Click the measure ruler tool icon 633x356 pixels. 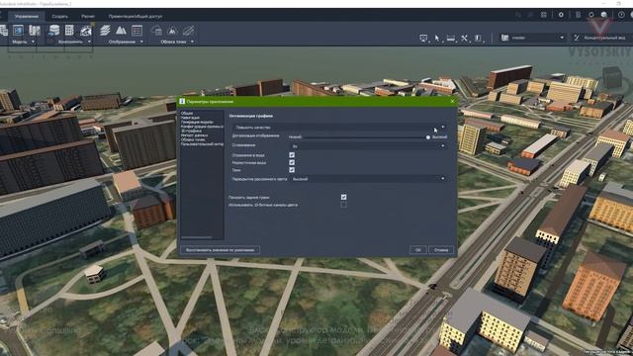coord(451,38)
